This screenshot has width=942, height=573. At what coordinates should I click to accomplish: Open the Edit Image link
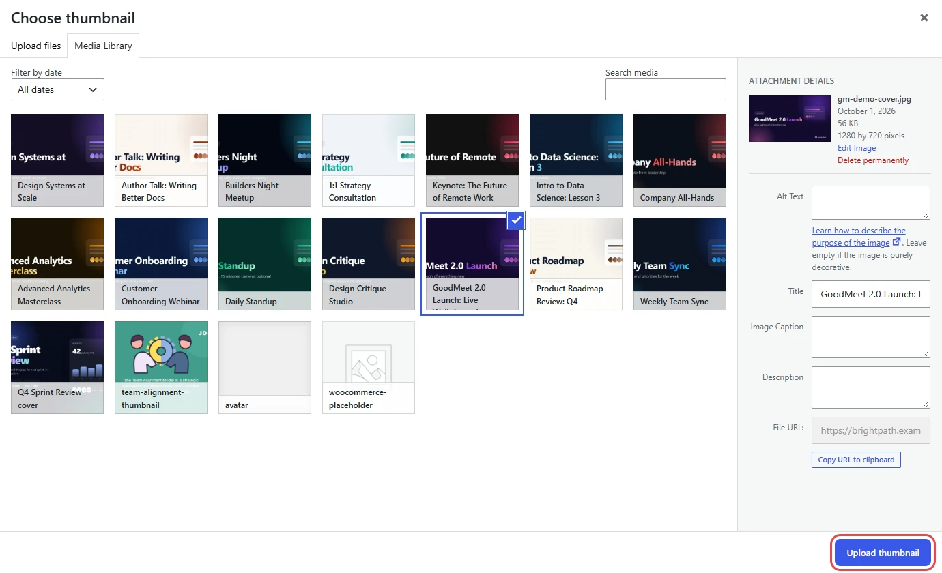pos(857,148)
